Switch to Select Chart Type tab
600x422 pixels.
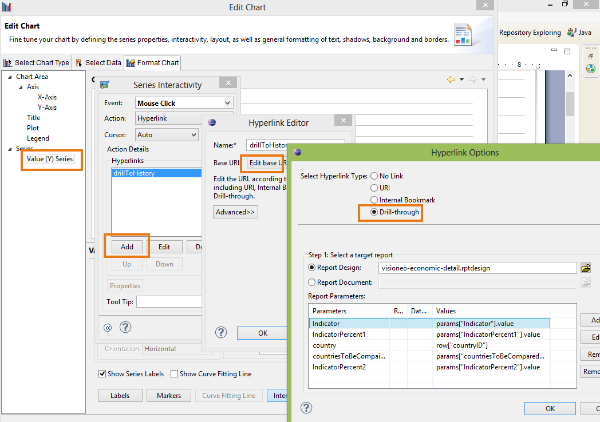point(36,63)
